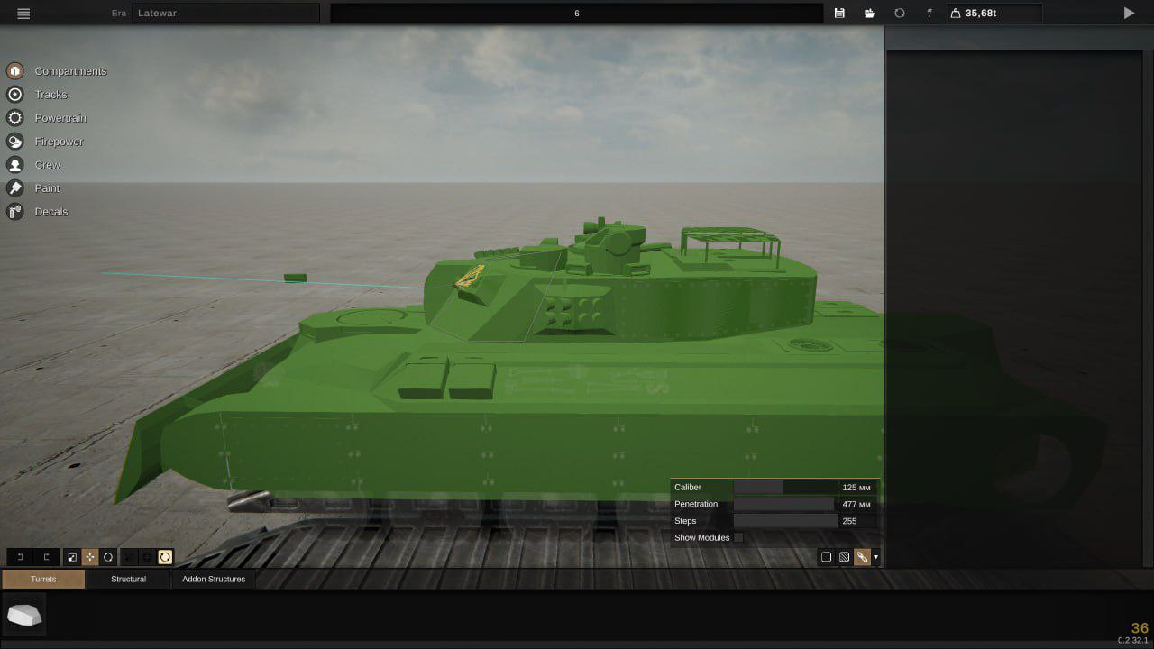
Task: Click the Compartments label
Action: (70, 71)
